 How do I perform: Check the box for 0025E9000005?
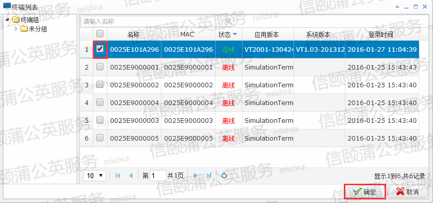point(100,138)
